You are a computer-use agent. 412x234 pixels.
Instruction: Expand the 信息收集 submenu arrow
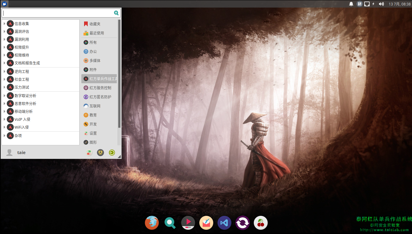[5, 24]
